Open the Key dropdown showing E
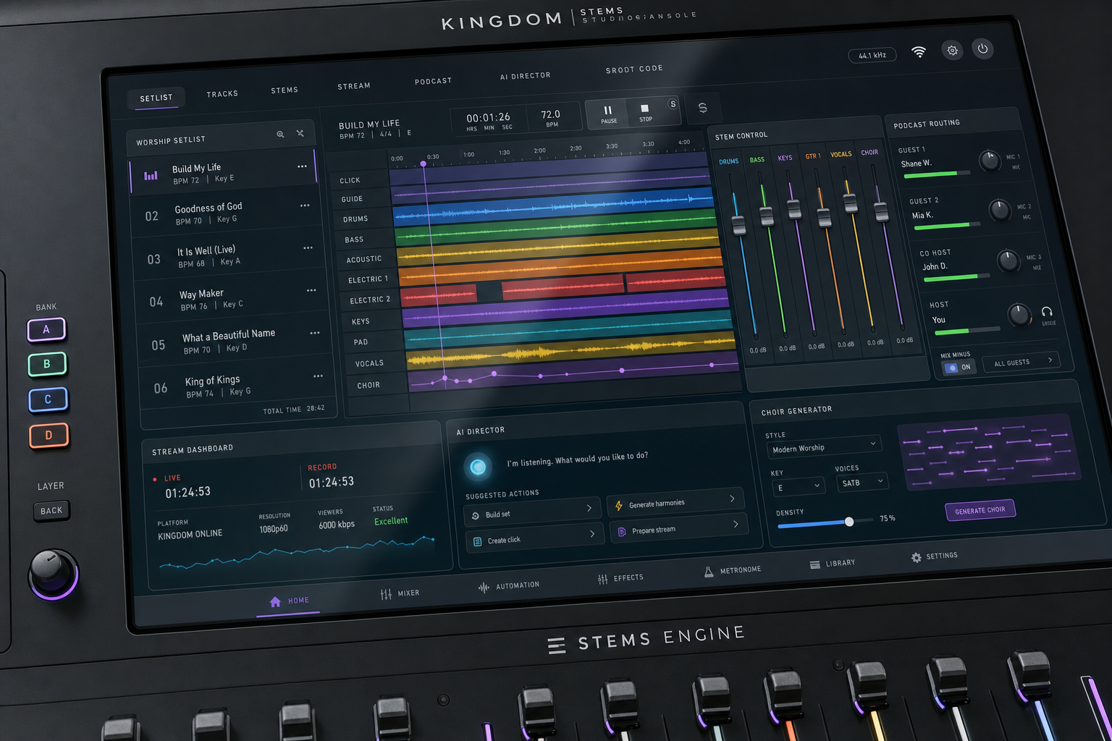Viewport: 1112px width, 741px height. (799, 486)
